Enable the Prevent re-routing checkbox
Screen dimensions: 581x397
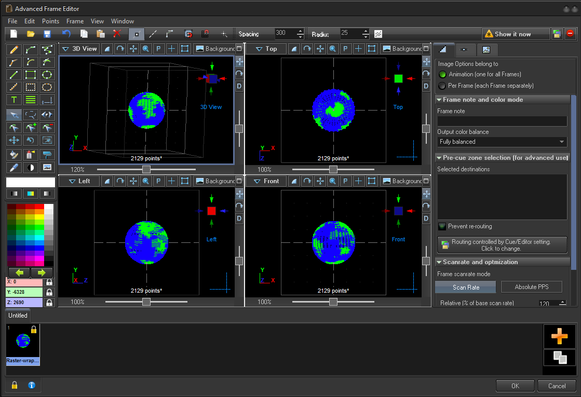point(442,226)
